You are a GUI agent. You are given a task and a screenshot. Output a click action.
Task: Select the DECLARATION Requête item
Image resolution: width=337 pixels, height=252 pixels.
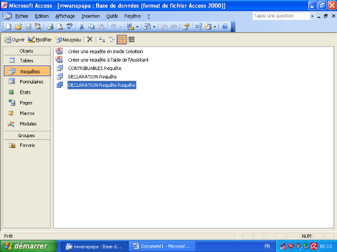click(93, 77)
